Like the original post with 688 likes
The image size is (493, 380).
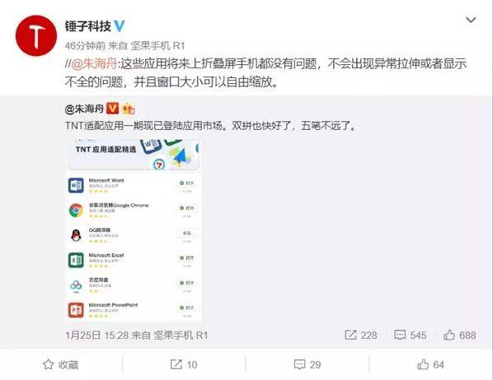459,335
